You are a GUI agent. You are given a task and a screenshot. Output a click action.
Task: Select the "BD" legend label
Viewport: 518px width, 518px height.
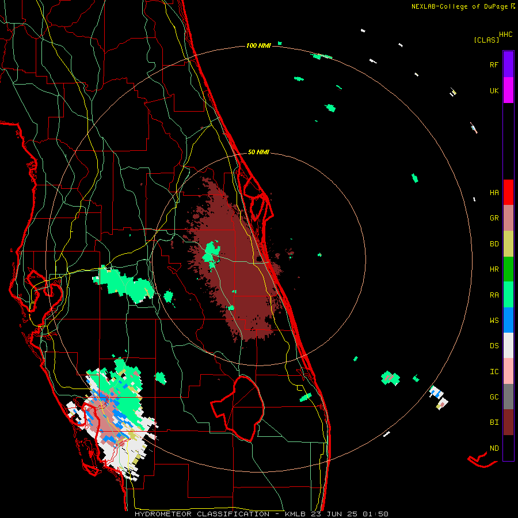point(494,244)
